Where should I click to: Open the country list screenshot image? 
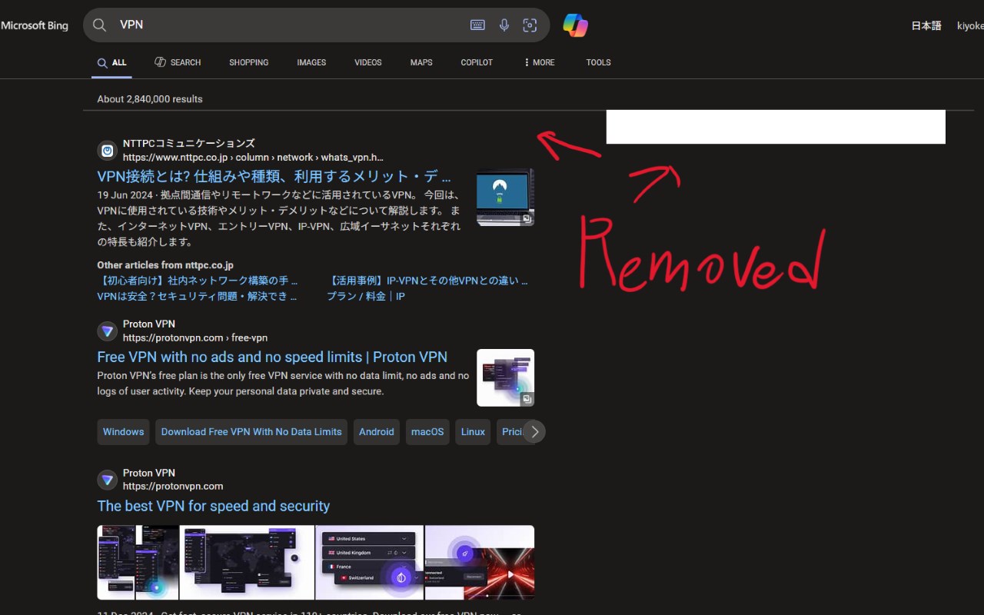tap(370, 563)
